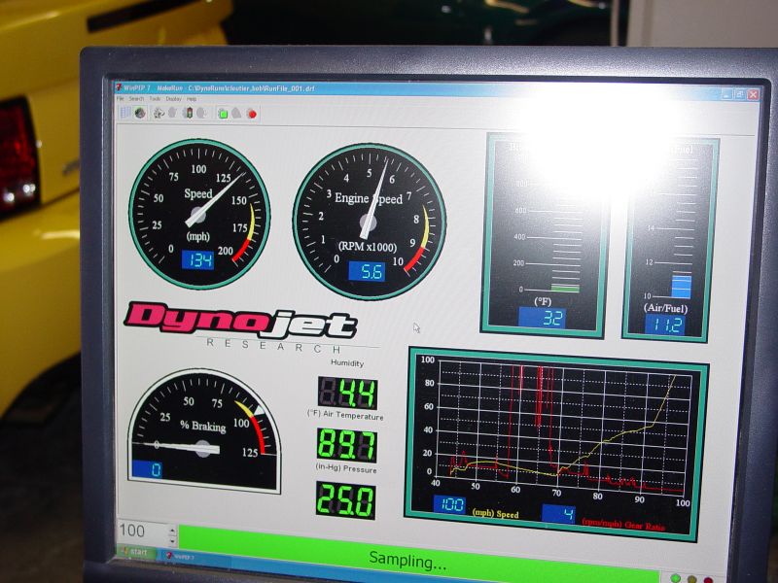This screenshot has width=778, height=583.
Task: Open the Help menu
Action: click(x=192, y=99)
